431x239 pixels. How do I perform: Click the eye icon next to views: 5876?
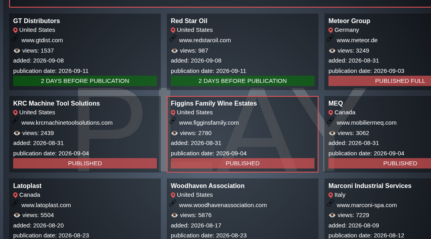(x=174, y=215)
